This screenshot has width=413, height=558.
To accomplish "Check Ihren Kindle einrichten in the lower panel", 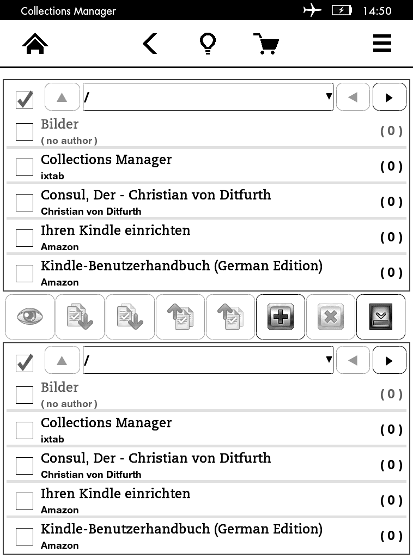I will (25, 501).
